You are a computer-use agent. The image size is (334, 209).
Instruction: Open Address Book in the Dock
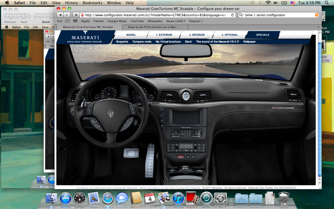tap(136, 198)
